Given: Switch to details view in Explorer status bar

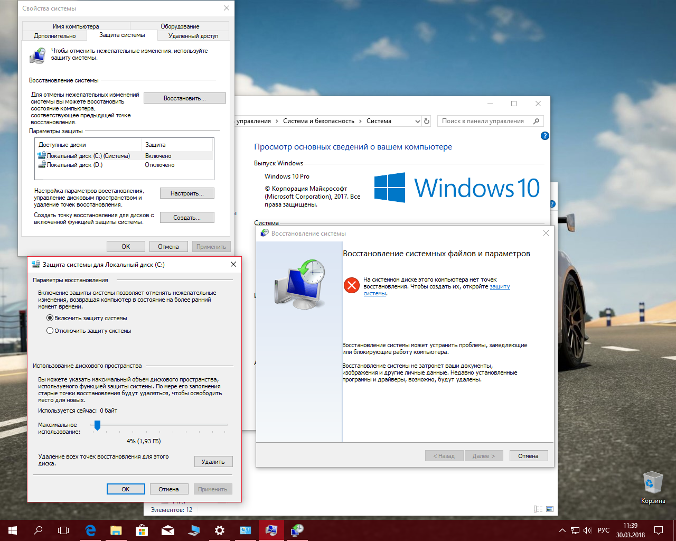Looking at the screenshot, I should pos(538,509).
